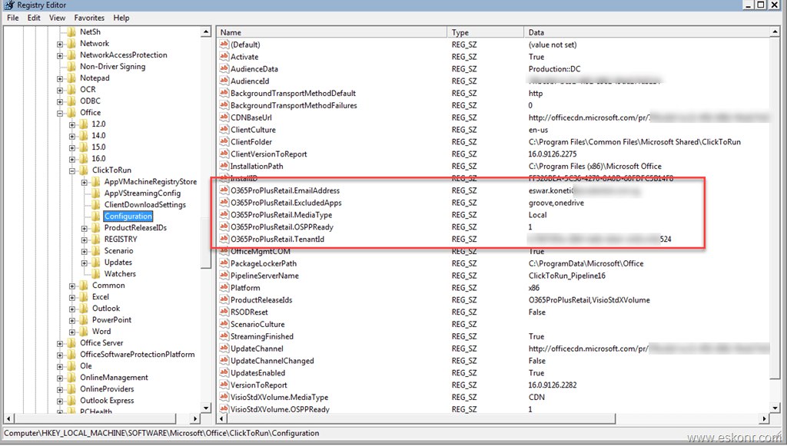
Task: Open the View menu
Action: 57,18
